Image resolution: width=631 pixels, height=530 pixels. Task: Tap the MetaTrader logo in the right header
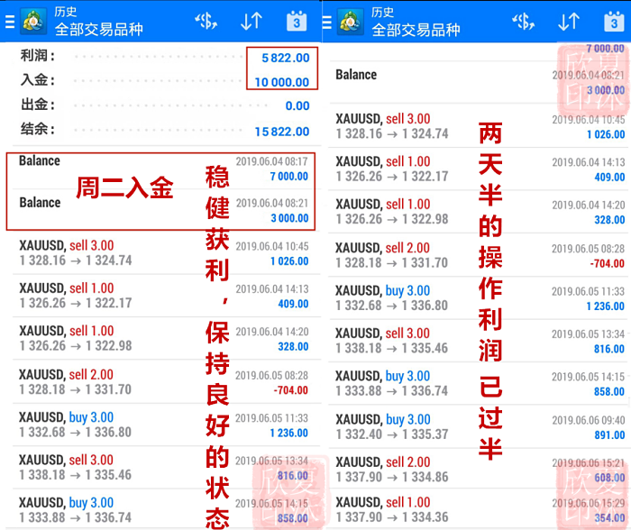click(x=350, y=22)
